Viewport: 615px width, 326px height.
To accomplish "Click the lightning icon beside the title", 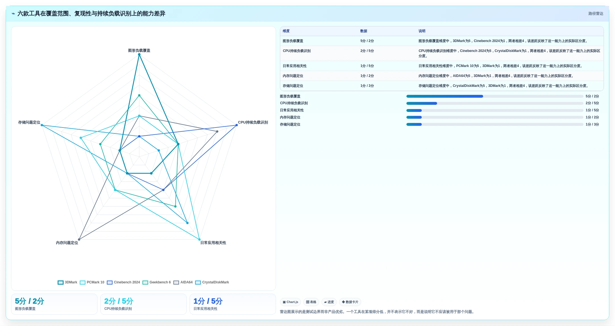I will [x=13, y=14].
